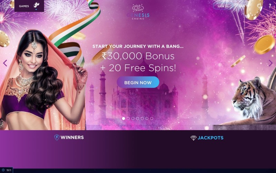Screen dimensions: 276x173
Task: Select the fourth carousel slide dot
Action: tap(137, 119)
